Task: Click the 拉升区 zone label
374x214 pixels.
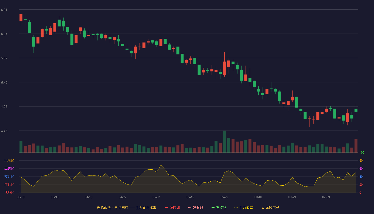Action: [9, 177]
